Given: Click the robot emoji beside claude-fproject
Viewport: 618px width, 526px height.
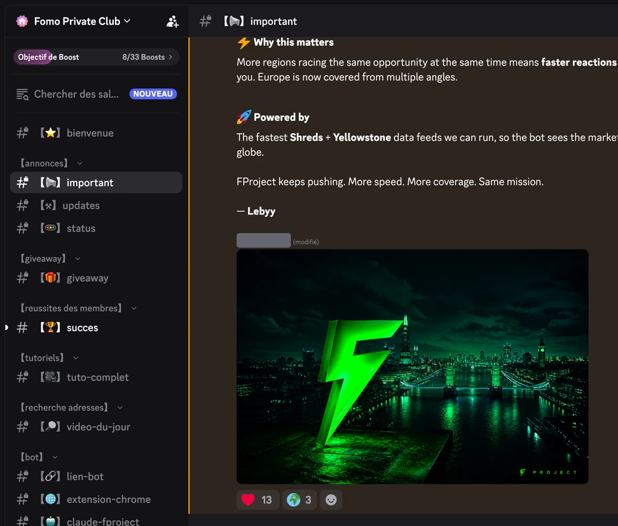Looking at the screenshot, I should [50, 522].
